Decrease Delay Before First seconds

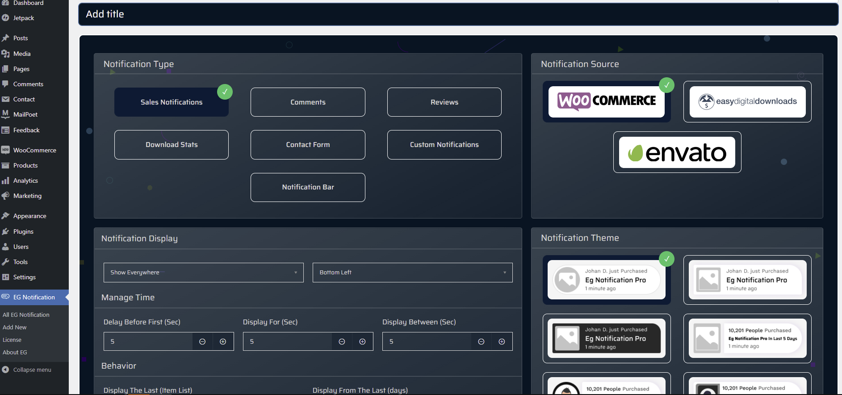tap(202, 341)
